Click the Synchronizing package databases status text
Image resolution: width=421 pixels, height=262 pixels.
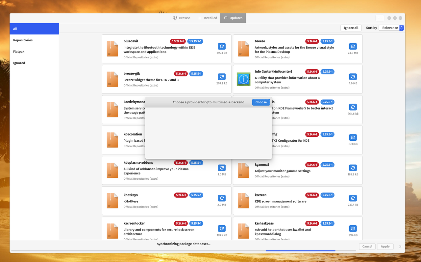(x=184, y=244)
